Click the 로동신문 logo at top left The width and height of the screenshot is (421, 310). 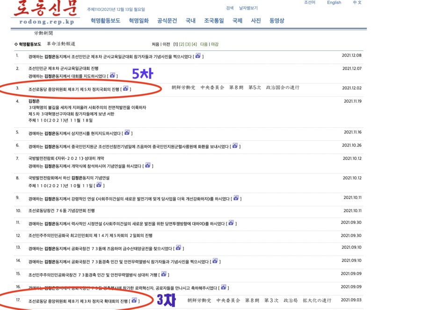[44, 13]
